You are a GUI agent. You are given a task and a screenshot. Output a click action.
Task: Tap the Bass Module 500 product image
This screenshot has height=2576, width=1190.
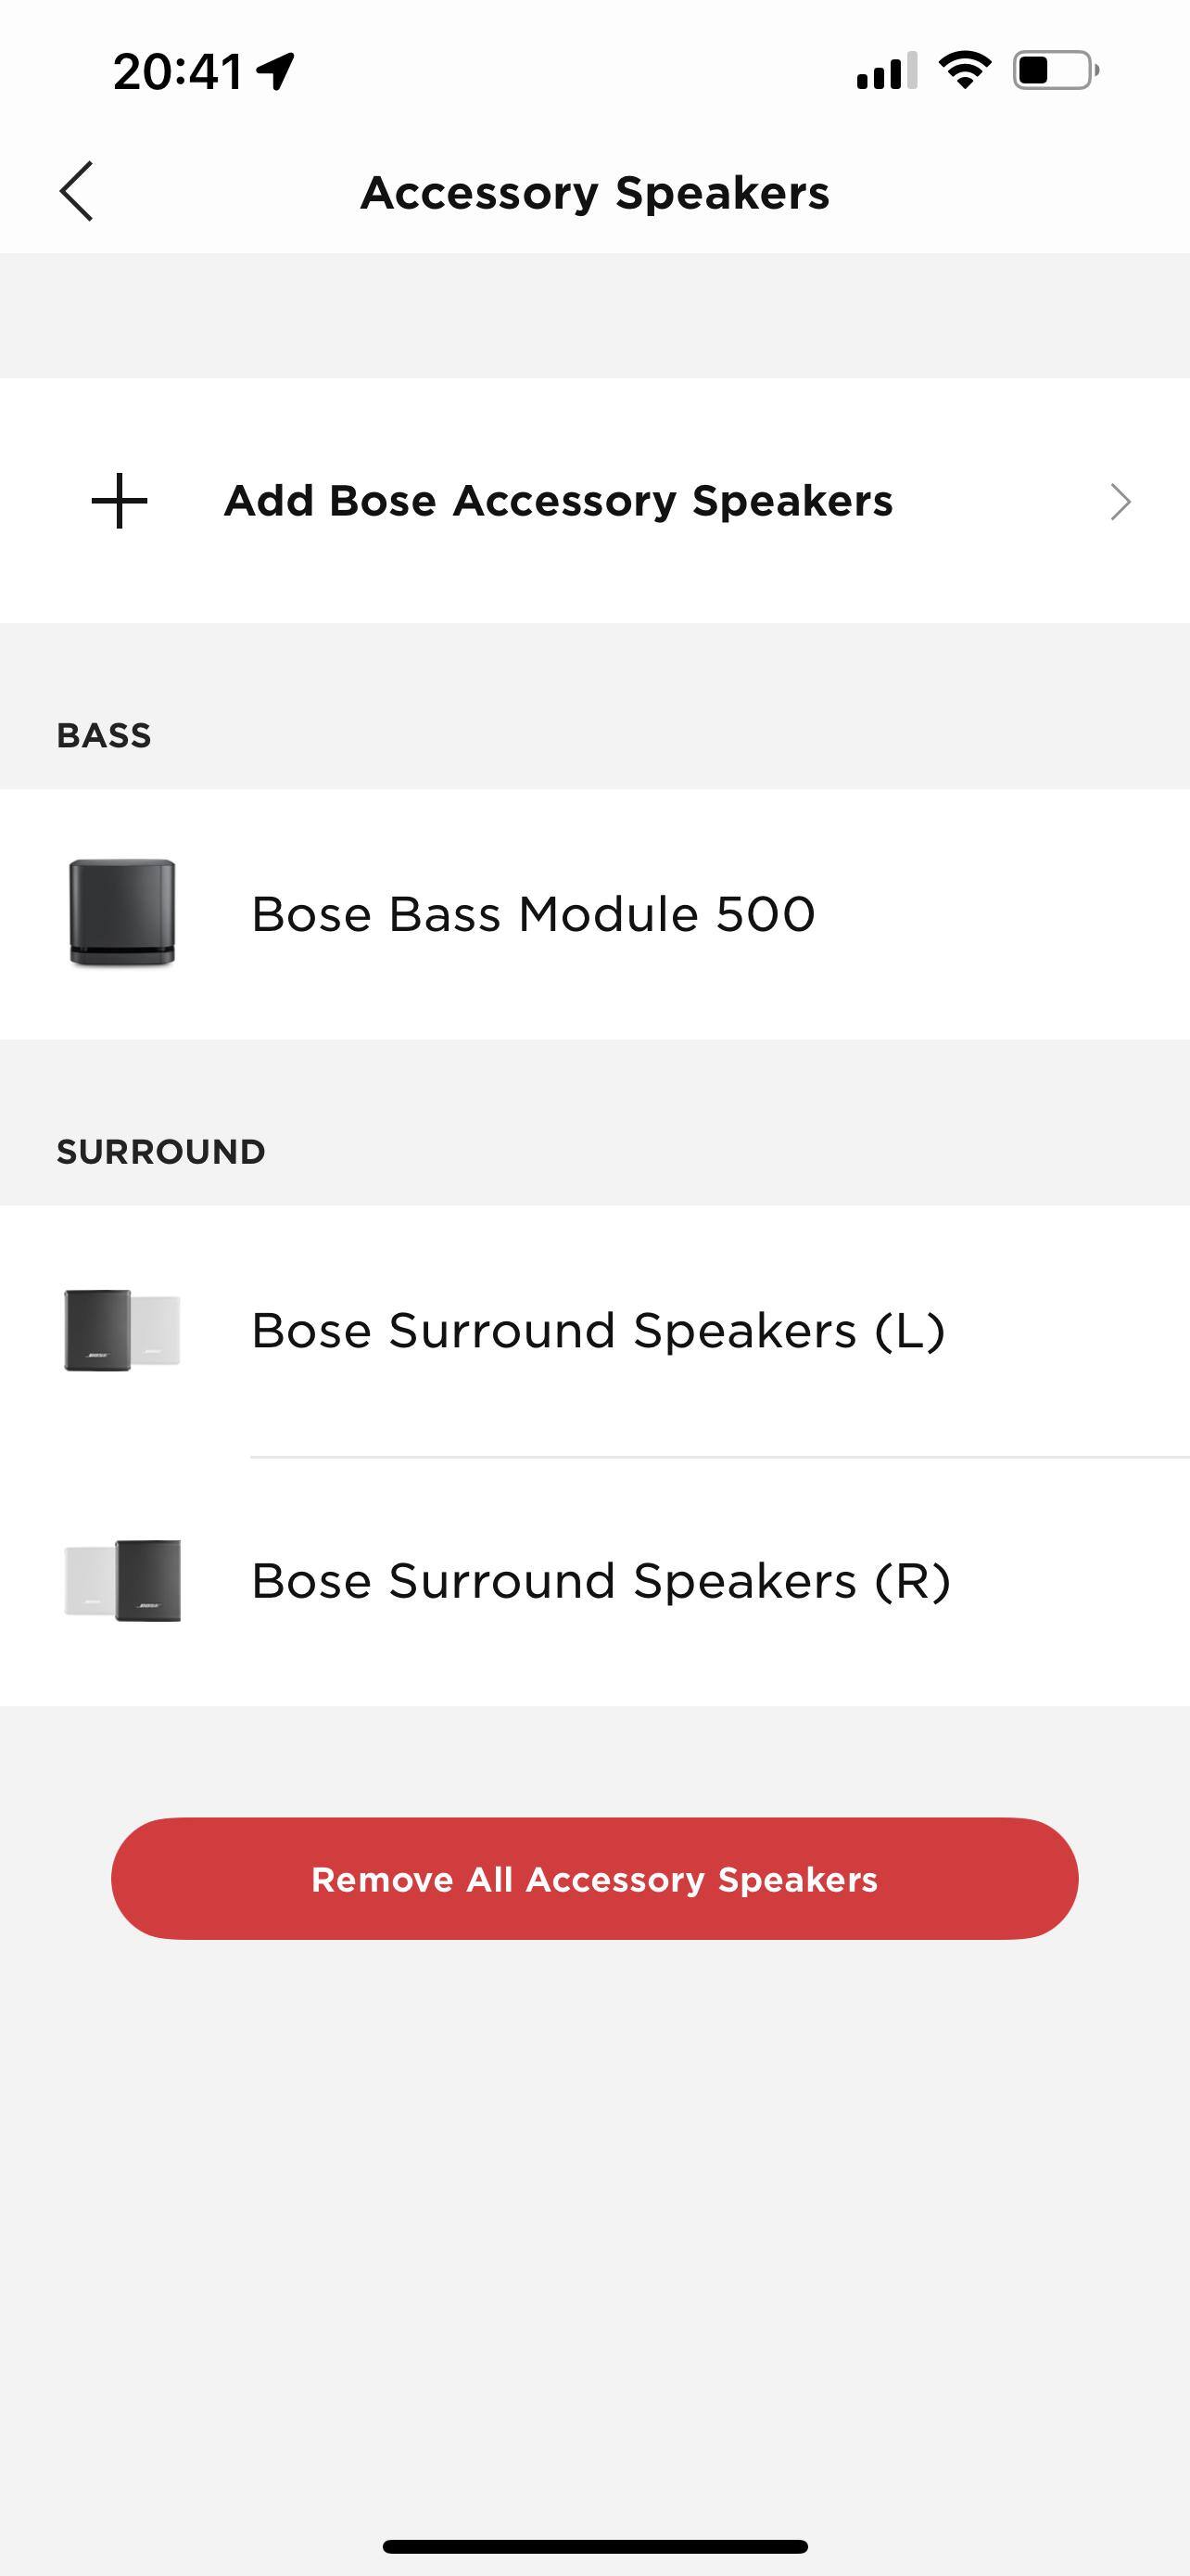pyautogui.click(x=122, y=912)
